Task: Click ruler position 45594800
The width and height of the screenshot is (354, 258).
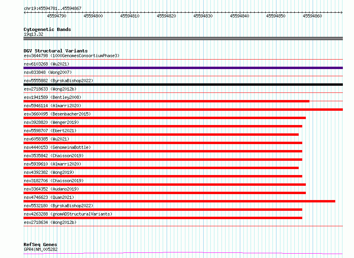Action: click(x=93, y=16)
